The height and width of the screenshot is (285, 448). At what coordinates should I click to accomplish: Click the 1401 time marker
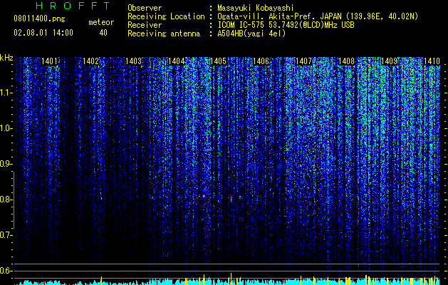(49, 61)
